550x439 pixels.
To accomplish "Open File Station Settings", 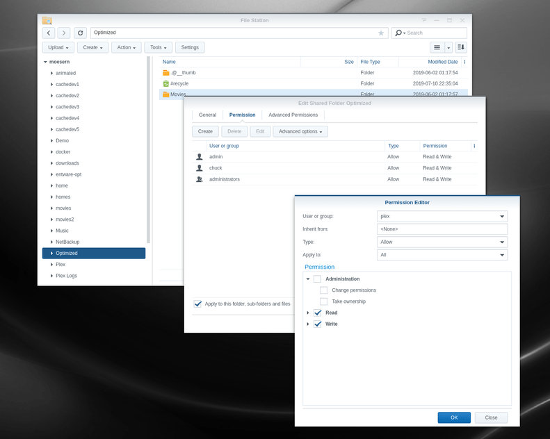I will coord(190,47).
